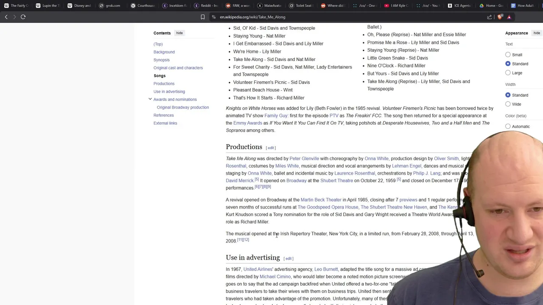Image resolution: width=543 pixels, height=305 pixels.
Task: Open the Goodspeed Opera House link
Action: (328, 207)
